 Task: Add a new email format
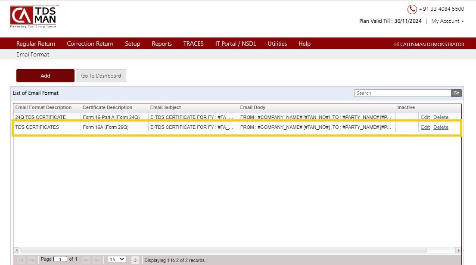tap(45, 75)
